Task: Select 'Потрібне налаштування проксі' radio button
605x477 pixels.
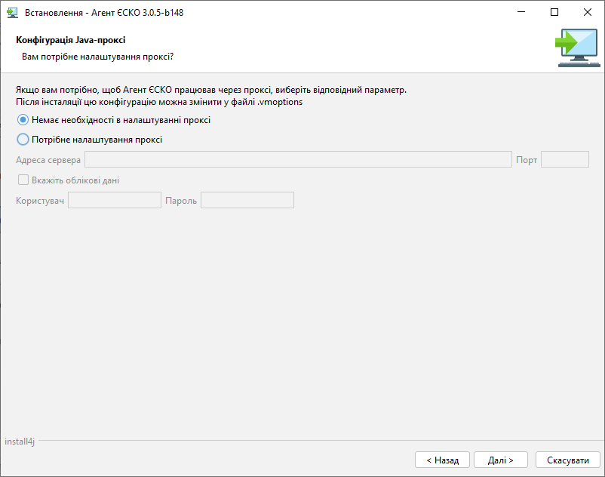Action: 23,140
